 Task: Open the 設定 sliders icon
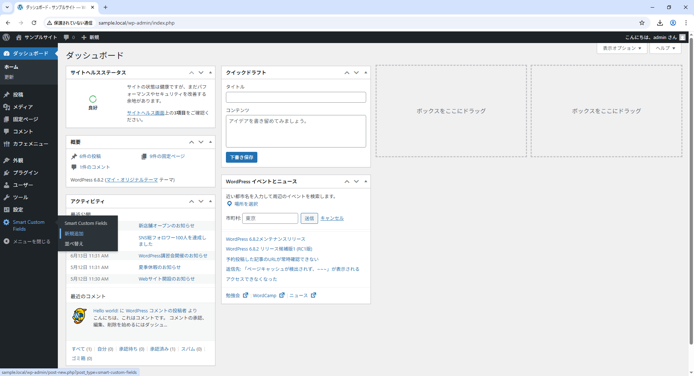(x=7, y=209)
